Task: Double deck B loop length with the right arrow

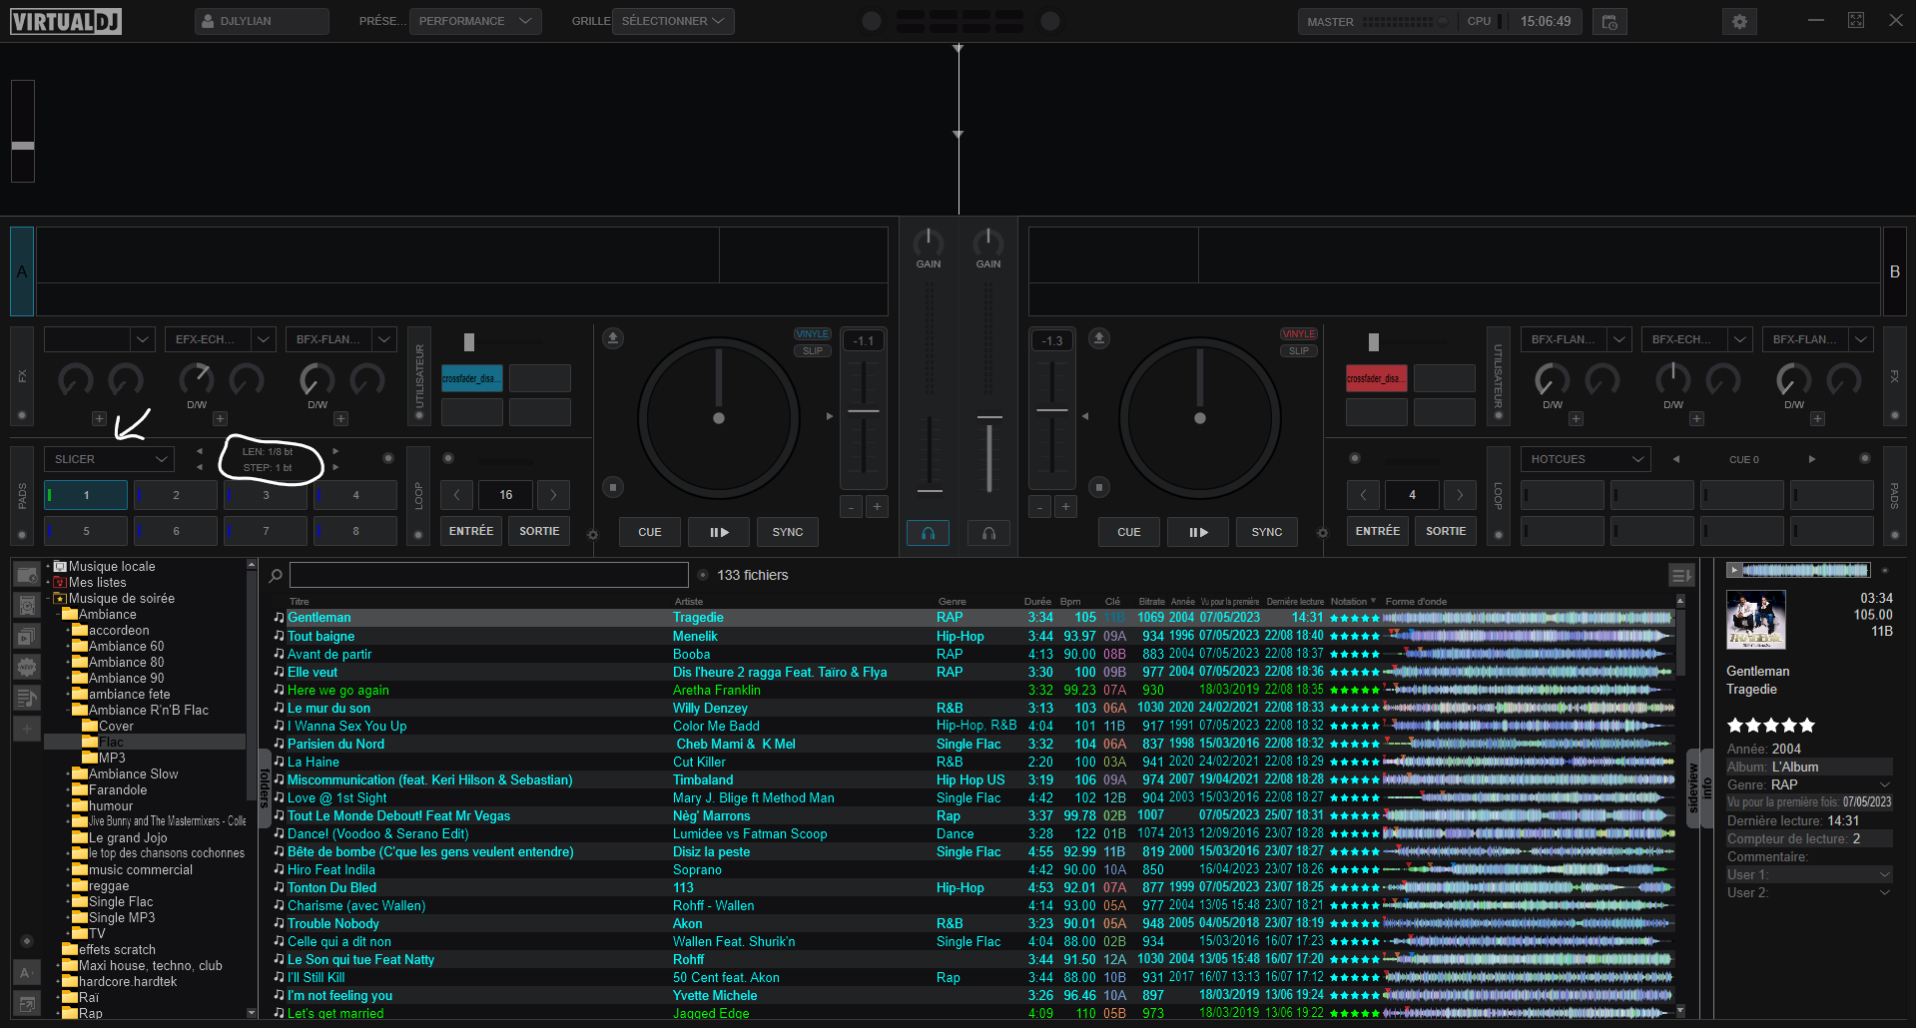Action: pos(1460,495)
